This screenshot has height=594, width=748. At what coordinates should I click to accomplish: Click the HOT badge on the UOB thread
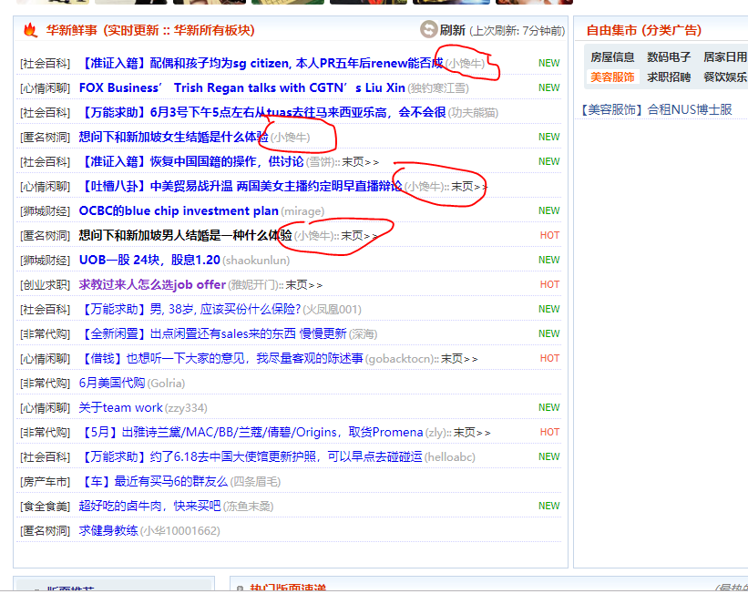click(549, 260)
